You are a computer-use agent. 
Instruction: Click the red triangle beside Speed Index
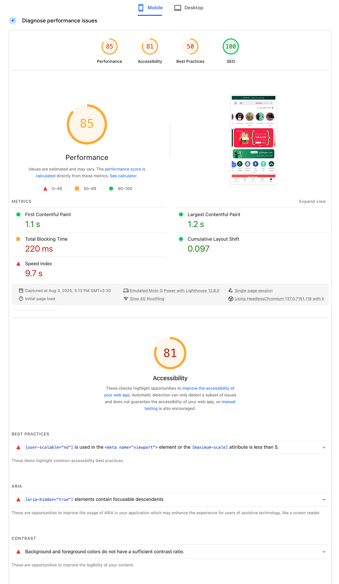18,264
